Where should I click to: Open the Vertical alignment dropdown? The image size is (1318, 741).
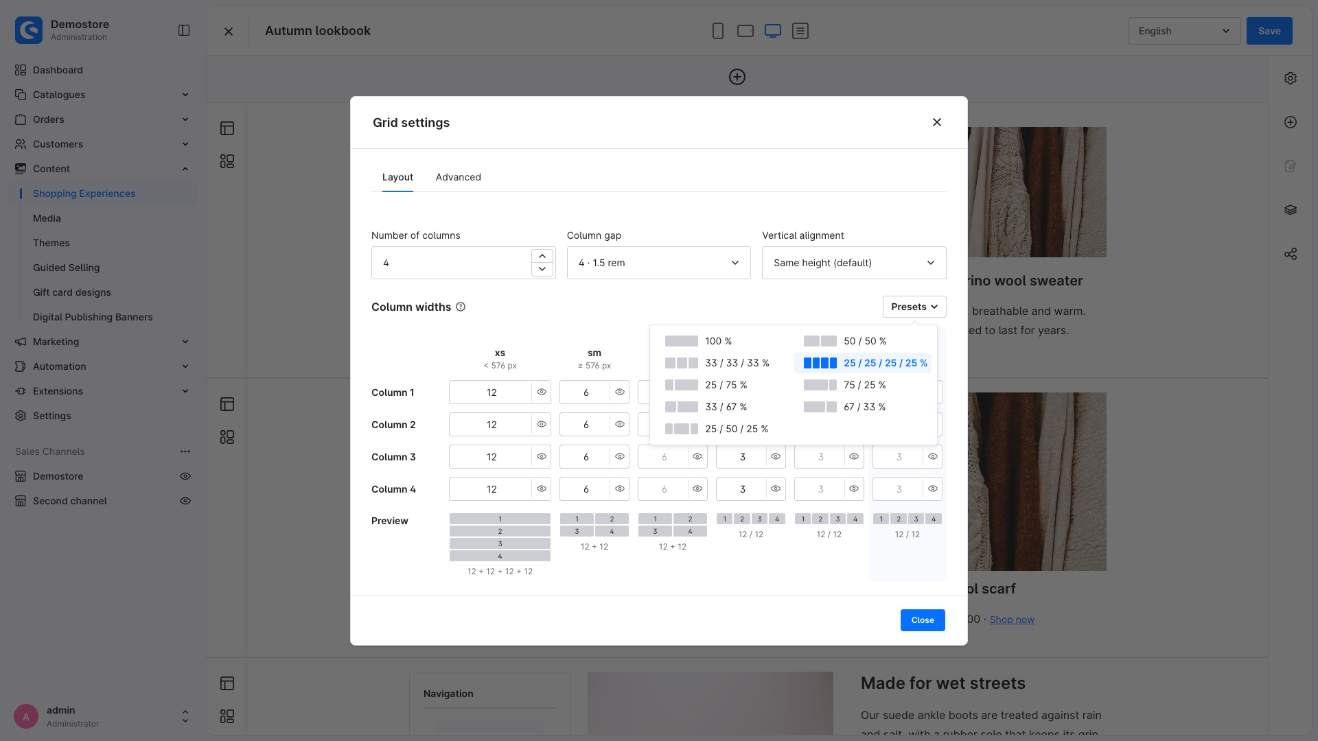pos(854,263)
